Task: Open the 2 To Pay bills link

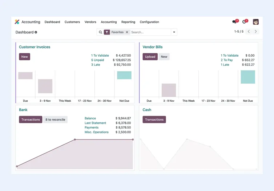Action: 227,60
